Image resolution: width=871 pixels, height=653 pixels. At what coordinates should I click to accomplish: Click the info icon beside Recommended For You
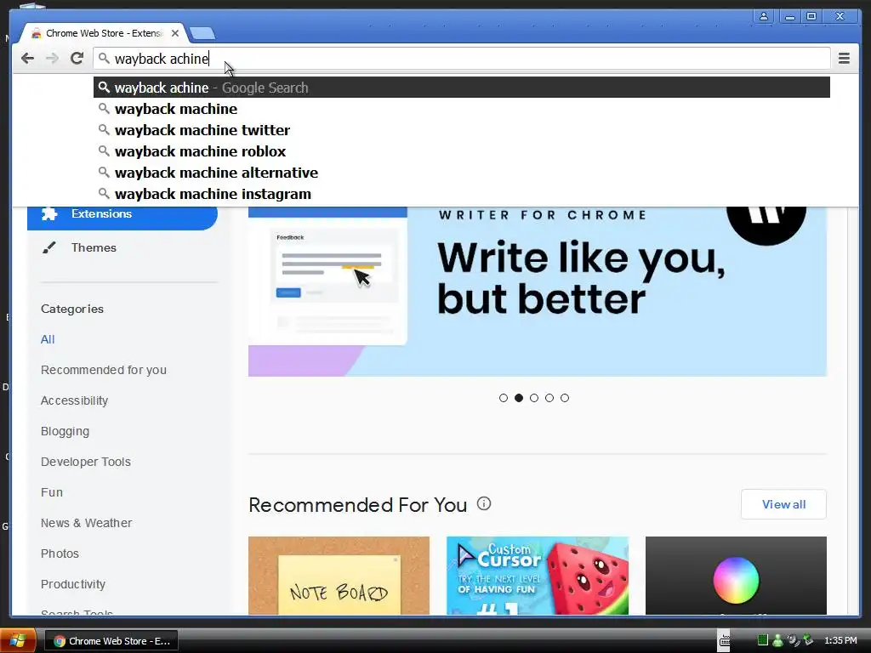click(x=484, y=503)
